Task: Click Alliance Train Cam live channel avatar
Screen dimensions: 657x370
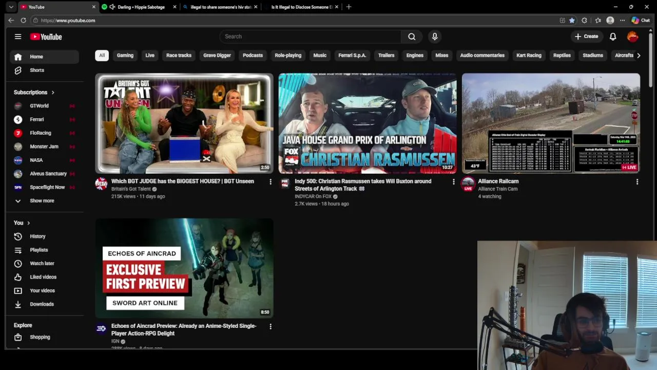Action: click(468, 184)
